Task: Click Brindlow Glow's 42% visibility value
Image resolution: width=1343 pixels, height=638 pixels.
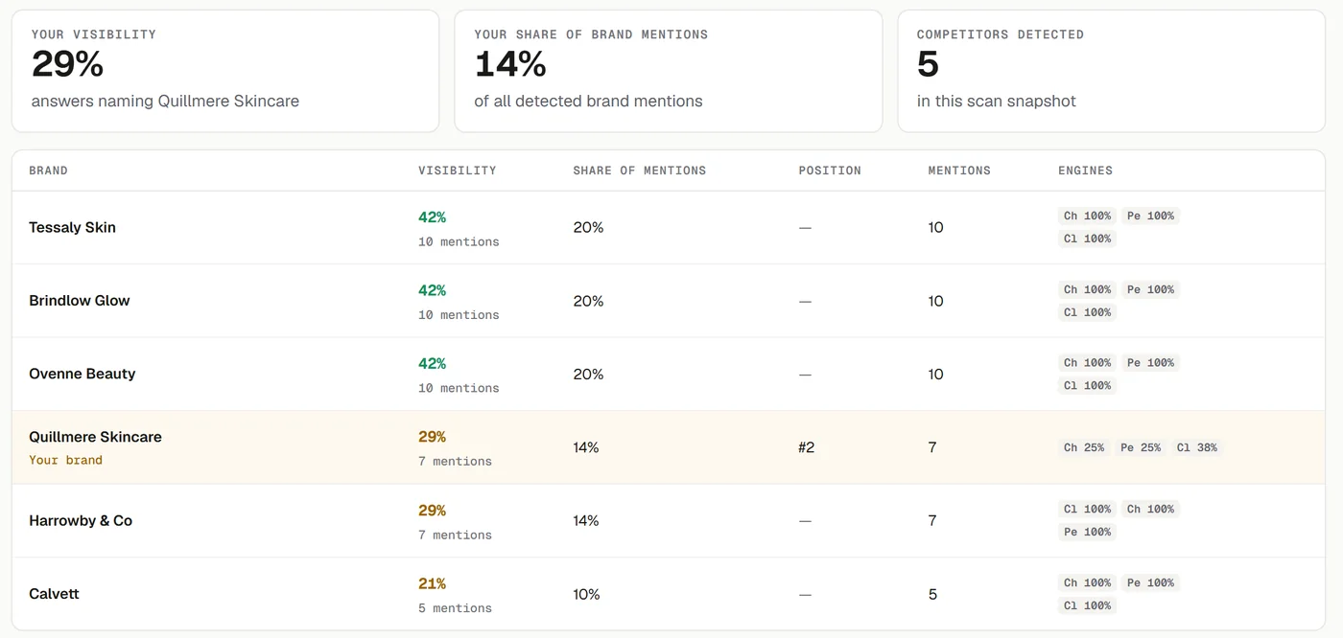Action: coord(432,290)
